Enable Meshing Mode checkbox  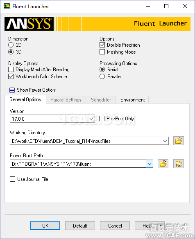tap(102, 52)
